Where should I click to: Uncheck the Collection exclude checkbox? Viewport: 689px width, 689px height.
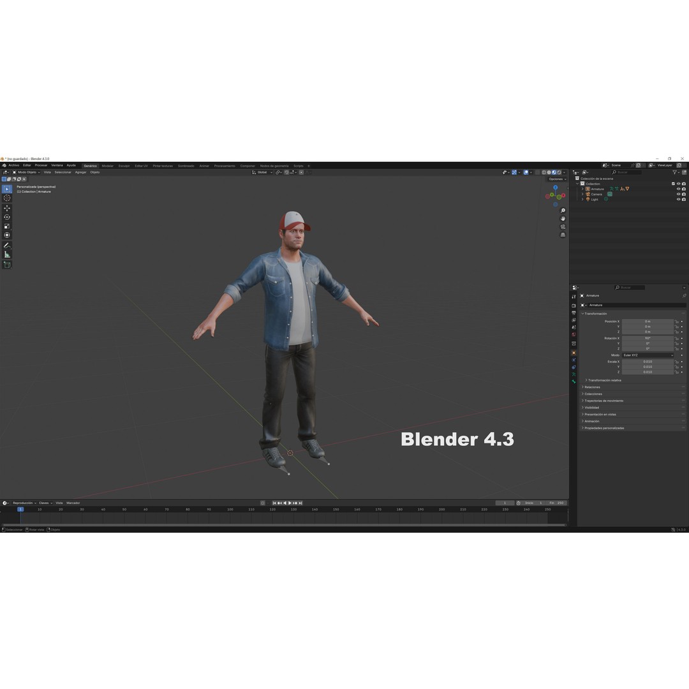(673, 184)
